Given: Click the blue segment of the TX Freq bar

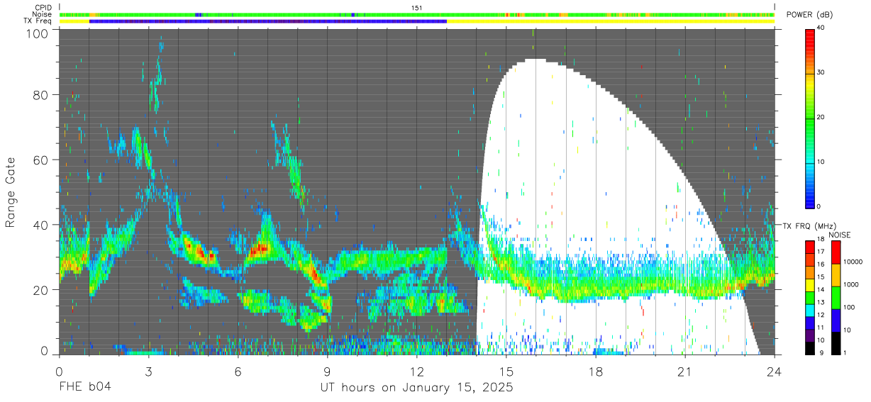Looking at the screenshot, I should [x=268, y=21].
